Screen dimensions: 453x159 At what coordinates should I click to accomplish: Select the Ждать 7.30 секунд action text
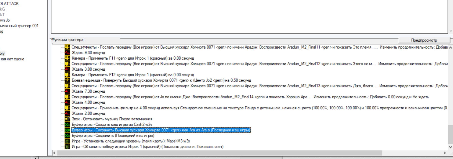(x=88, y=91)
